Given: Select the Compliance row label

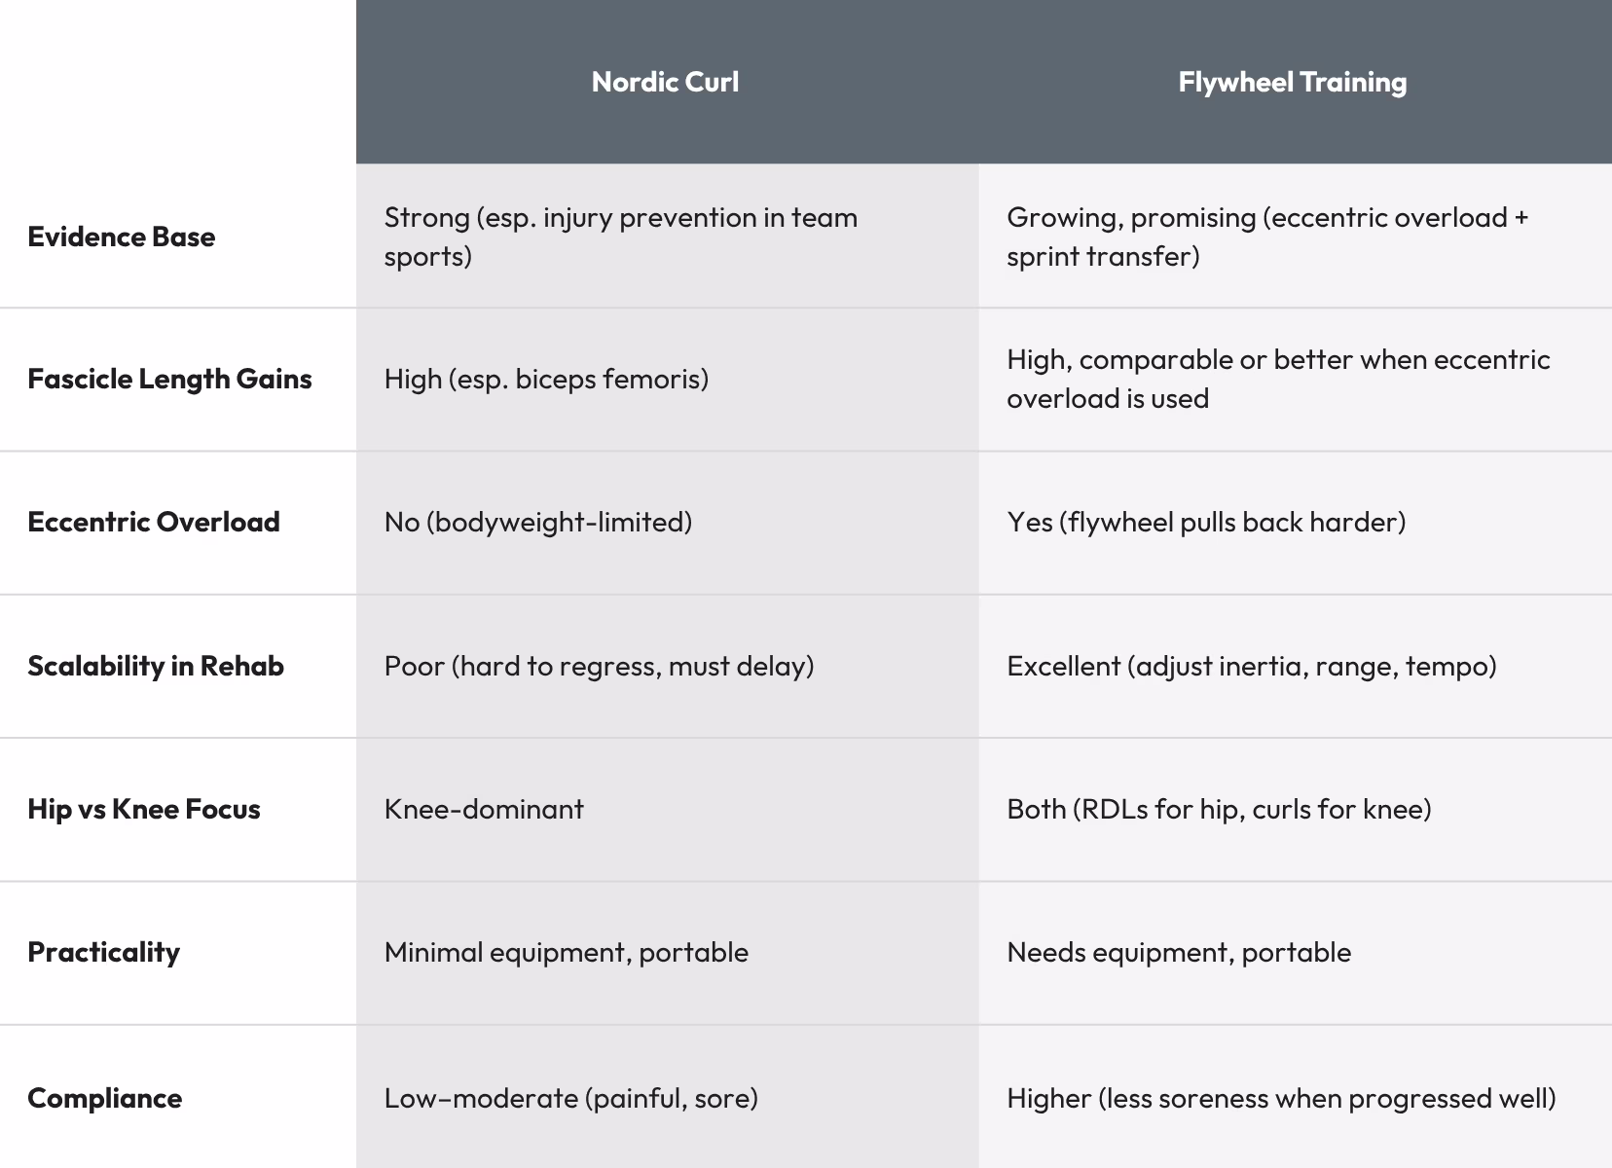Looking at the screenshot, I should 105,1098.
